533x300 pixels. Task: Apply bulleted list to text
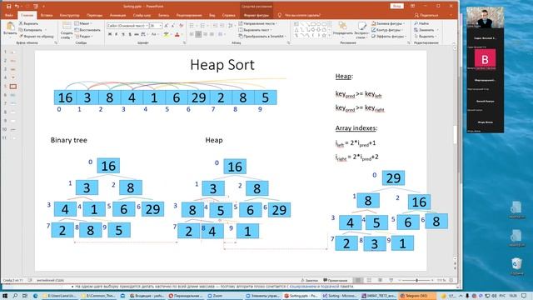click(x=192, y=26)
